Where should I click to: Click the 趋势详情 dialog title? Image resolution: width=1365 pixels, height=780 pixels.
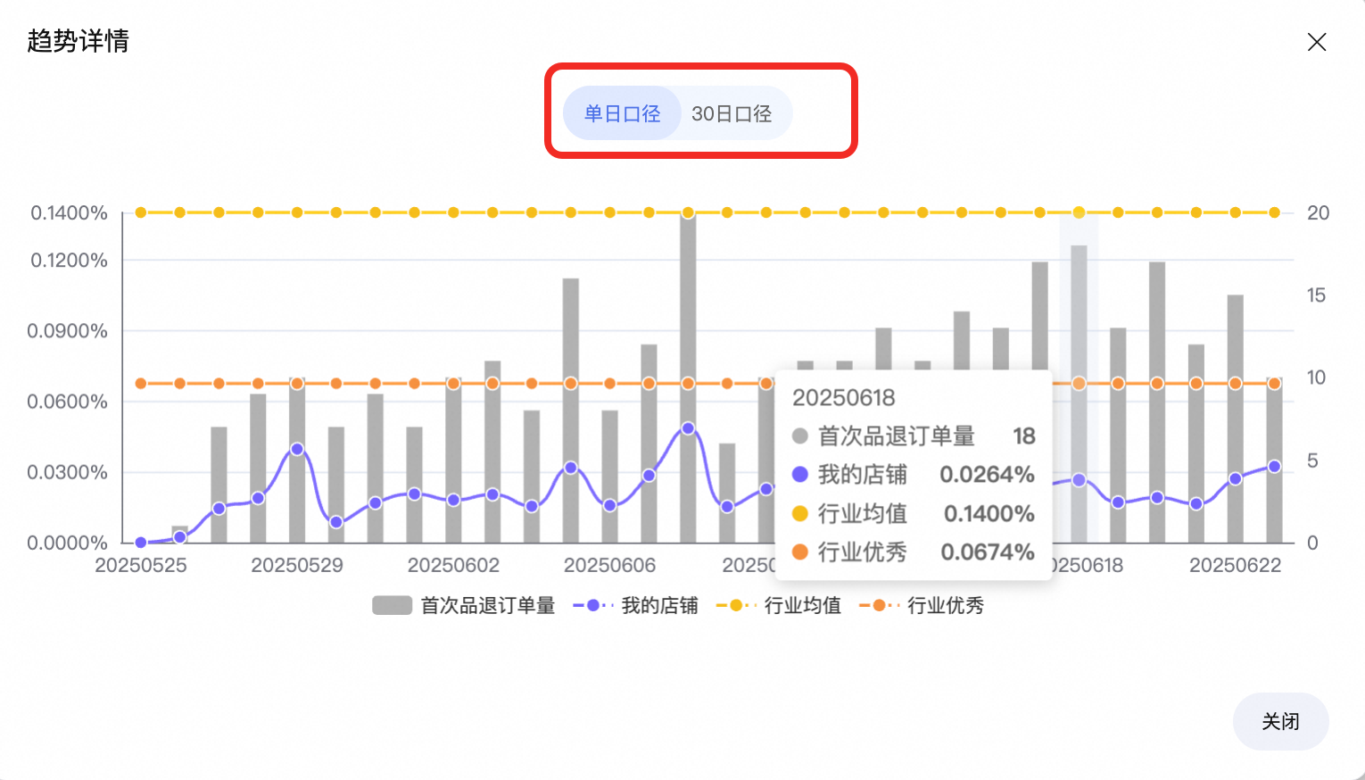point(79,41)
